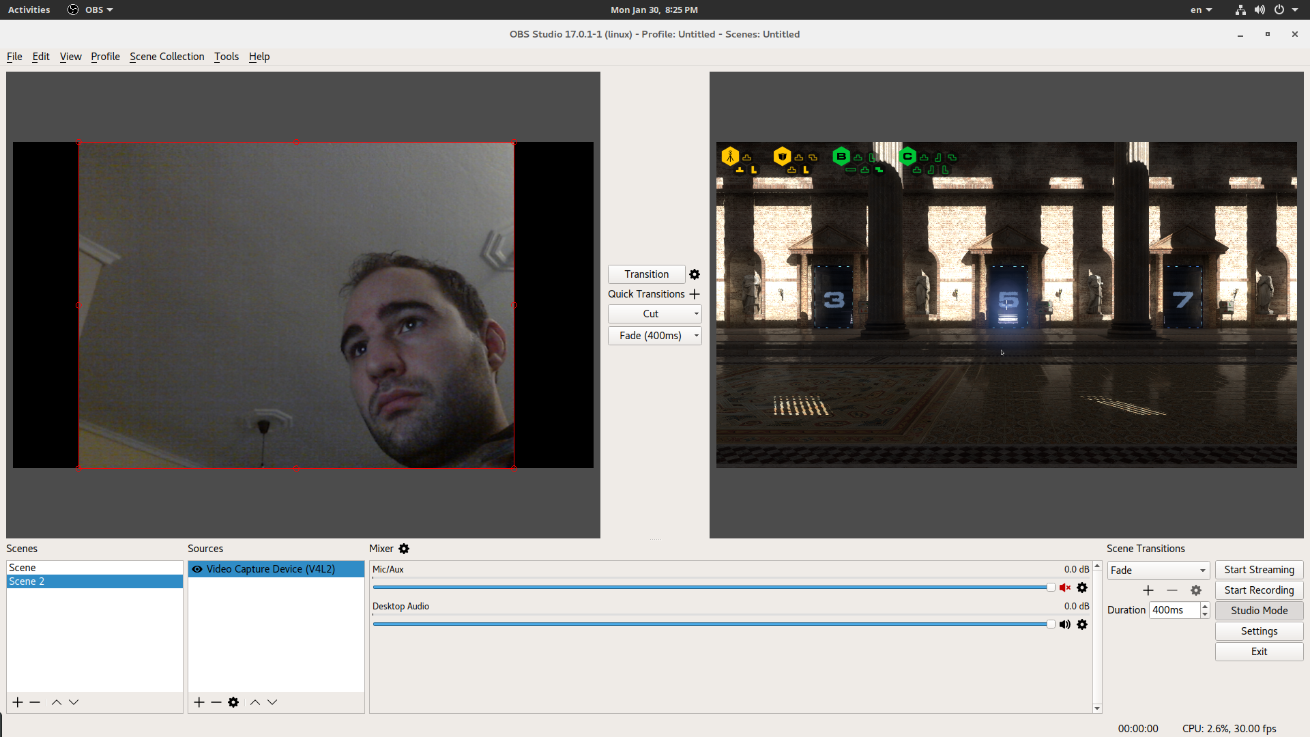This screenshot has width=1310, height=737.
Task: Add scene transition with plus icon
Action: tap(1148, 590)
